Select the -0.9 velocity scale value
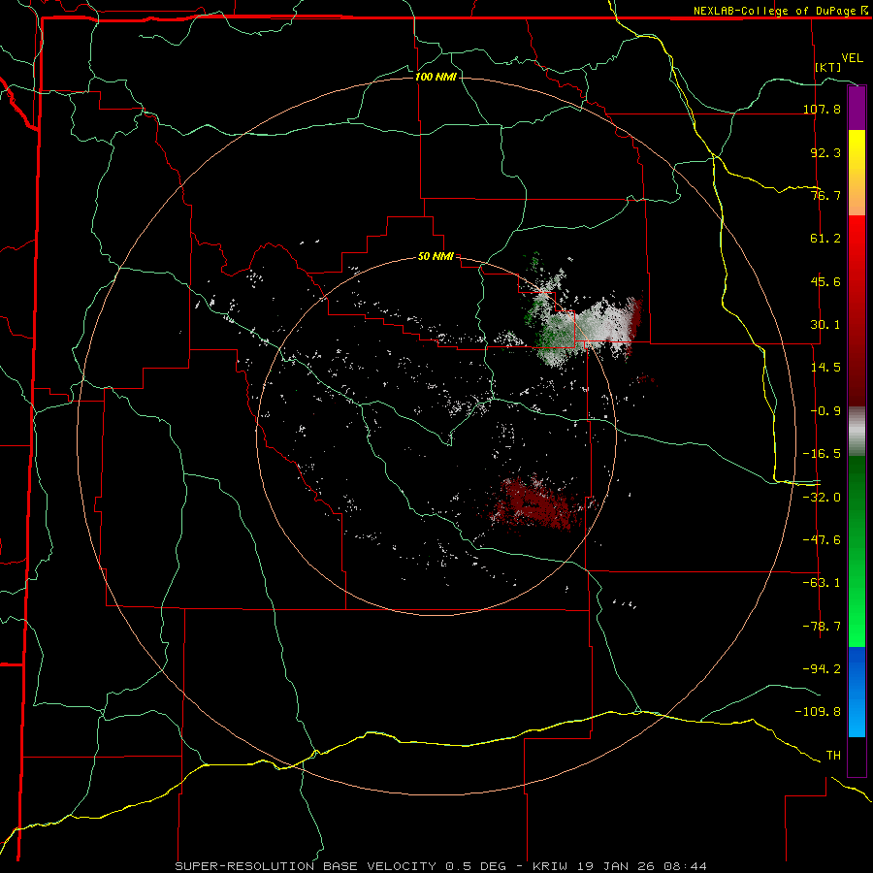The height and width of the screenshot is (873, 873). click(x=825, y=411)
